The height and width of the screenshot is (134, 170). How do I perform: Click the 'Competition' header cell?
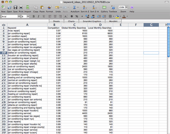click(x=54, y=28)
